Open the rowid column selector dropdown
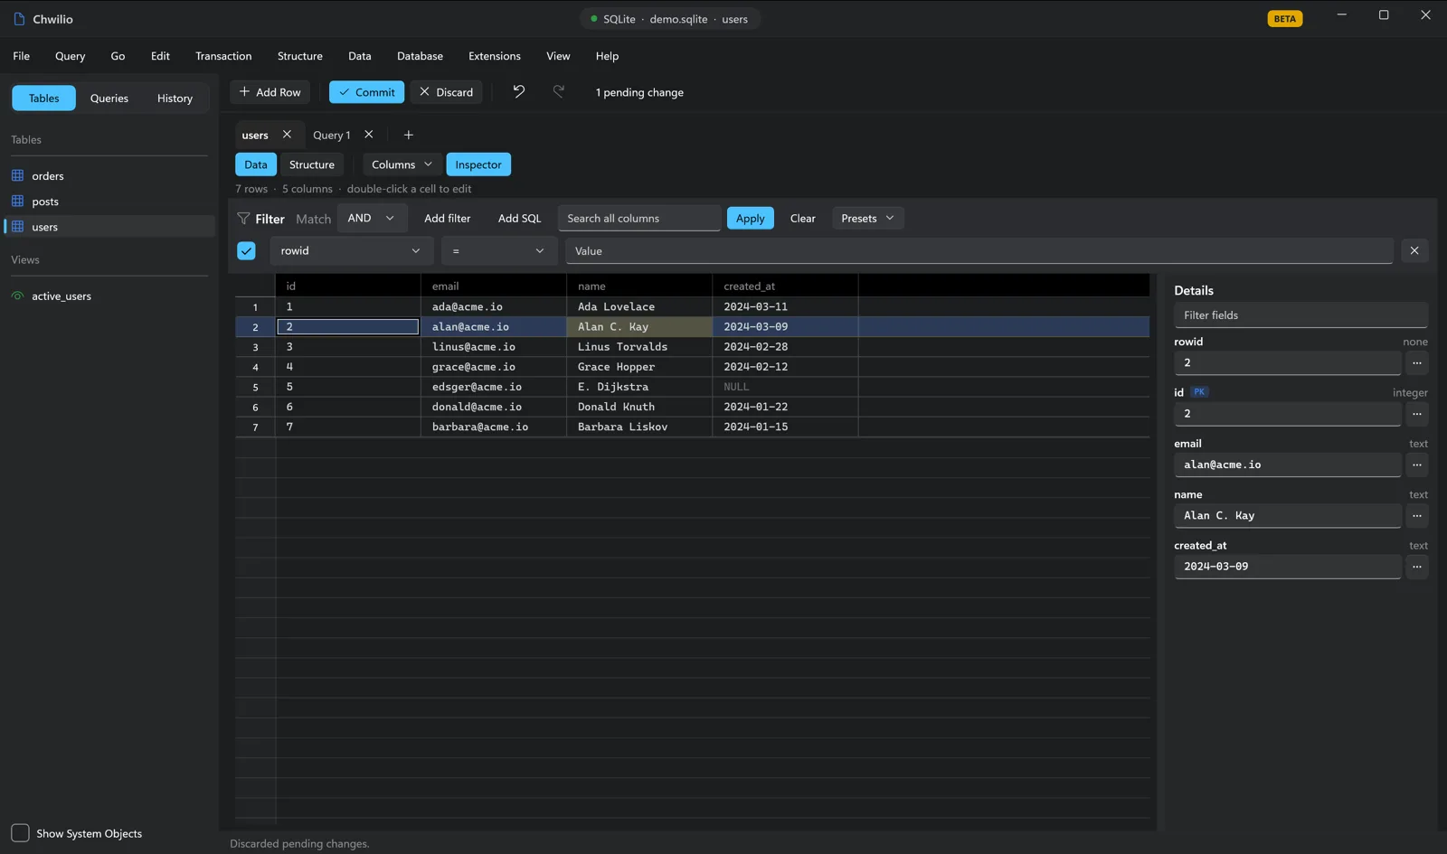1447x854 pixels. coord(351,251)
